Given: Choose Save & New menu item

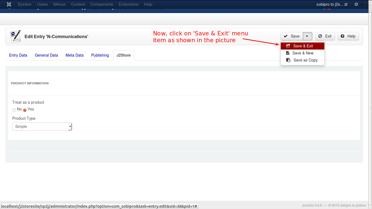Looking at the screenshot, I should (x=303, y=53).
